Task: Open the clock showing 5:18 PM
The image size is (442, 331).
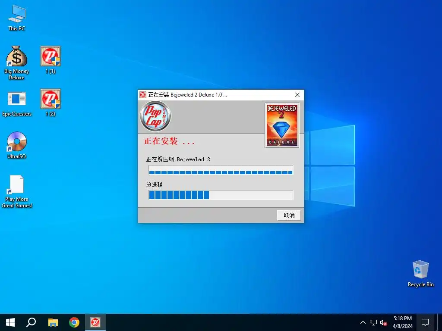Action: pyautogui.click(x=403, y=322)
